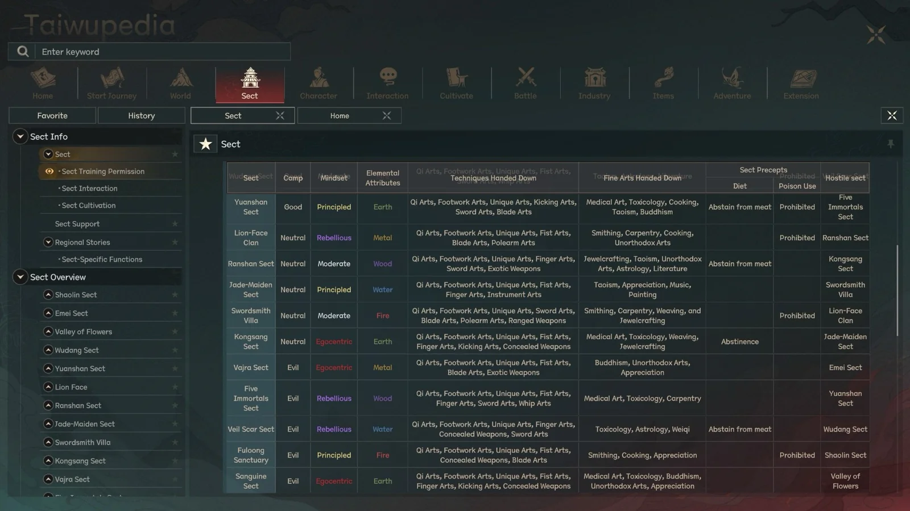Expand the Lion Face node
Image resolution: width=910 pixels, height=511 pixels.
coord(48,387)
